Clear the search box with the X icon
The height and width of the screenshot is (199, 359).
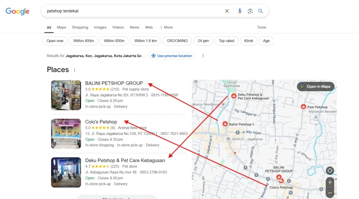pos(227,11)
